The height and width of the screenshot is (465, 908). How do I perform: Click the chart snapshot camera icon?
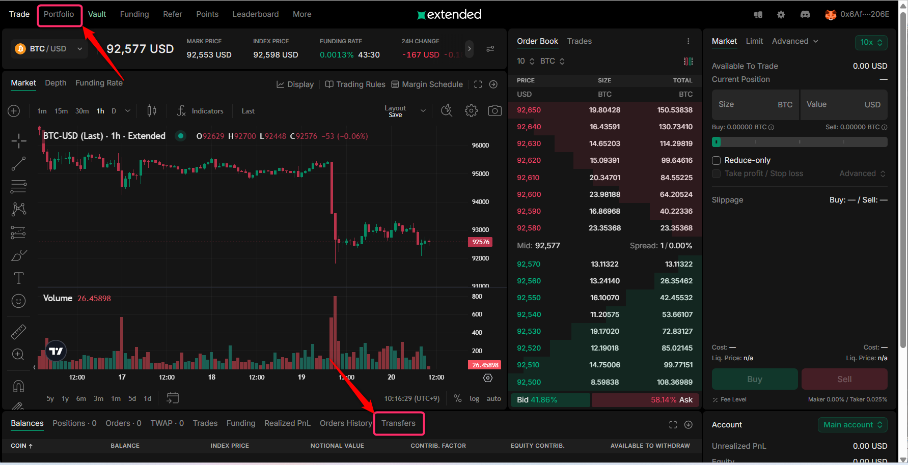[494, 111]
